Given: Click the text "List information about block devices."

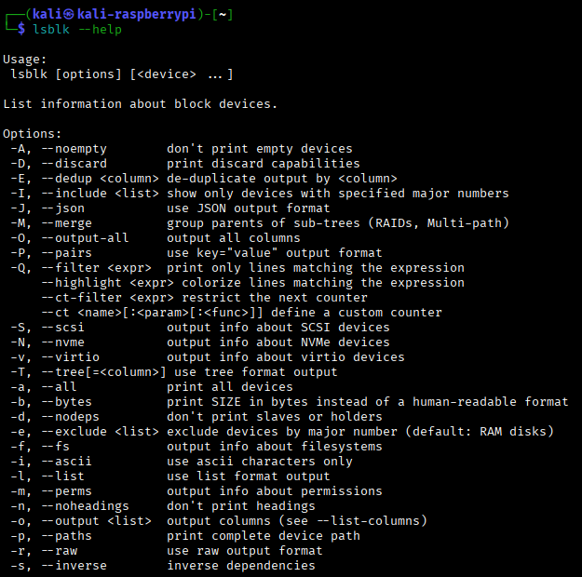Looking at the screenshot, I should click(x=140, y=104).
